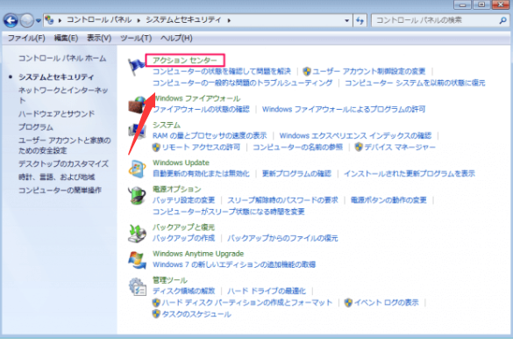This screenshot has width=513, height=339.
Task: Open 時計、言語、および地域 category
Action: (57, 177)
